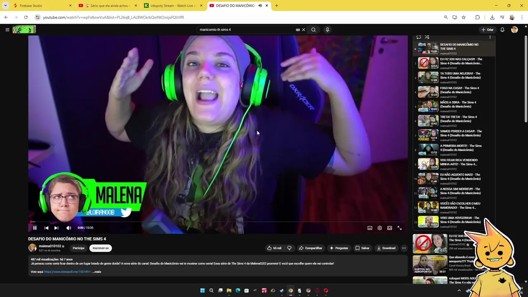The width and height of the screenshot is (528, 297).
Task: Open the YouTube hamburger guide menu
Action: click(x=7, y=30)
